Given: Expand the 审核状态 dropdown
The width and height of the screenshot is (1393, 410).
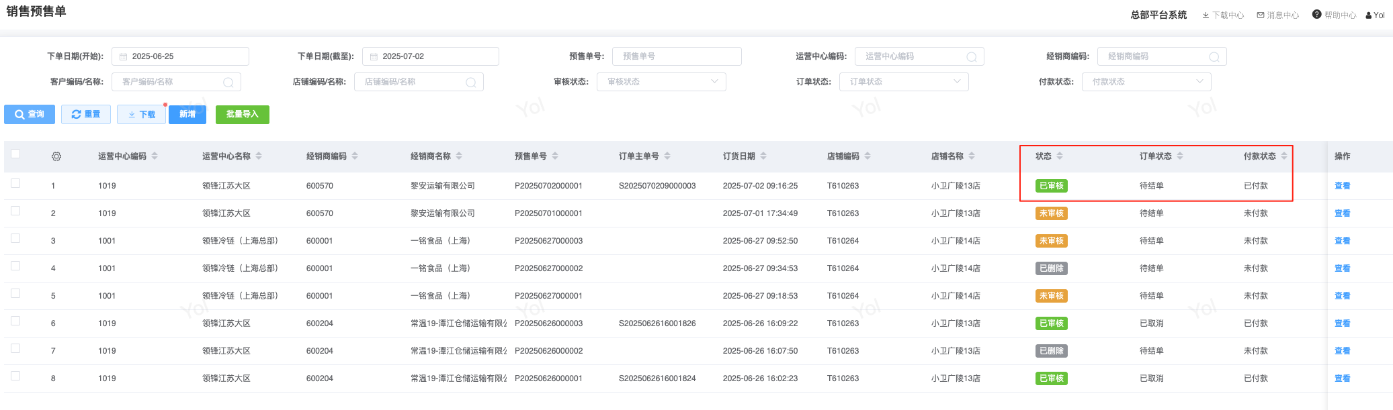Looking at the screenshot, I should tap(661, 82).
